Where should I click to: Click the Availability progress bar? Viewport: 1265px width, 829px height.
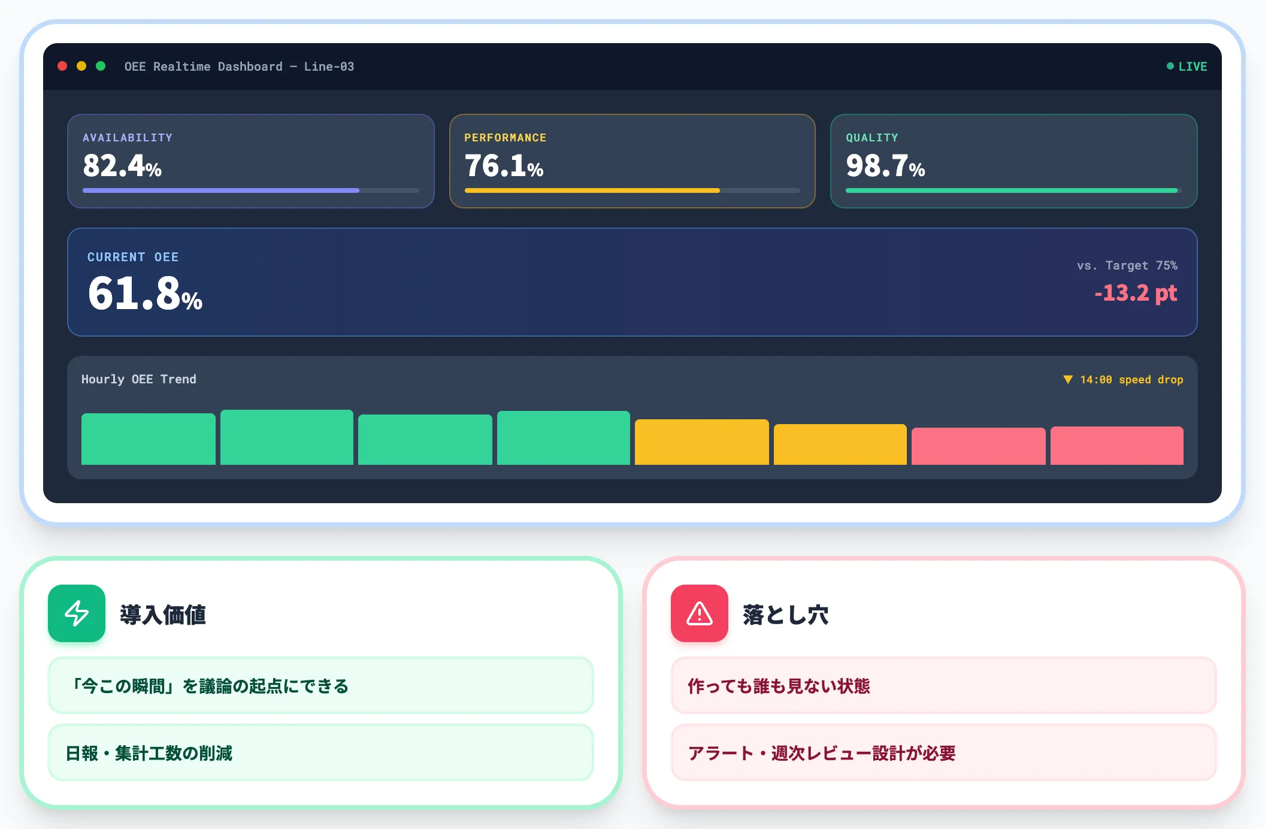click(251, 190)
